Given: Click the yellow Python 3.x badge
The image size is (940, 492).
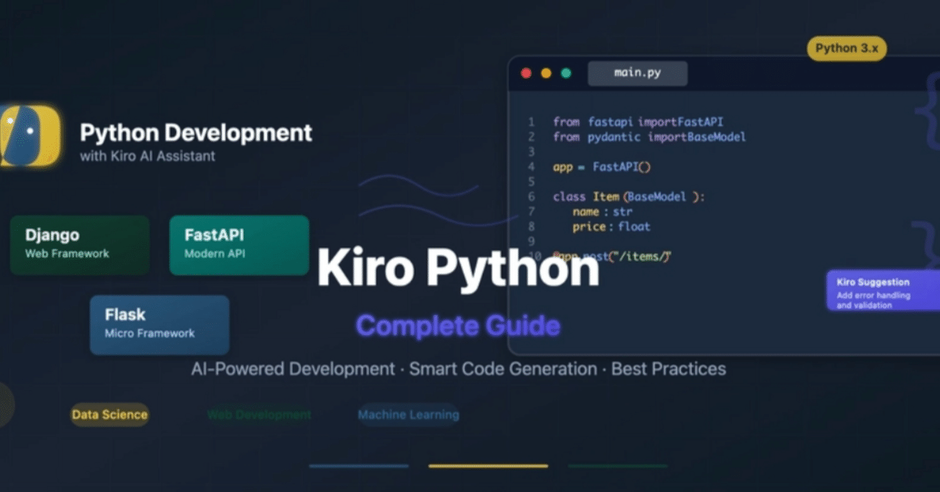Looking at the screenshot, I should pos(846,48).
